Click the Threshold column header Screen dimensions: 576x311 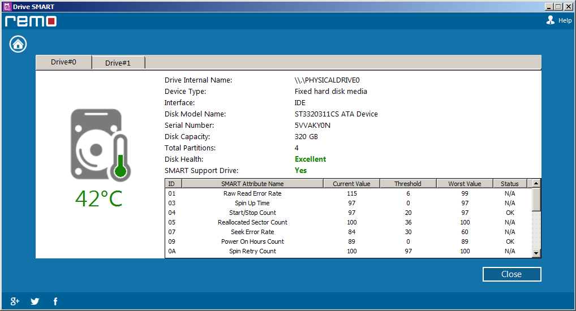[408, 184]
